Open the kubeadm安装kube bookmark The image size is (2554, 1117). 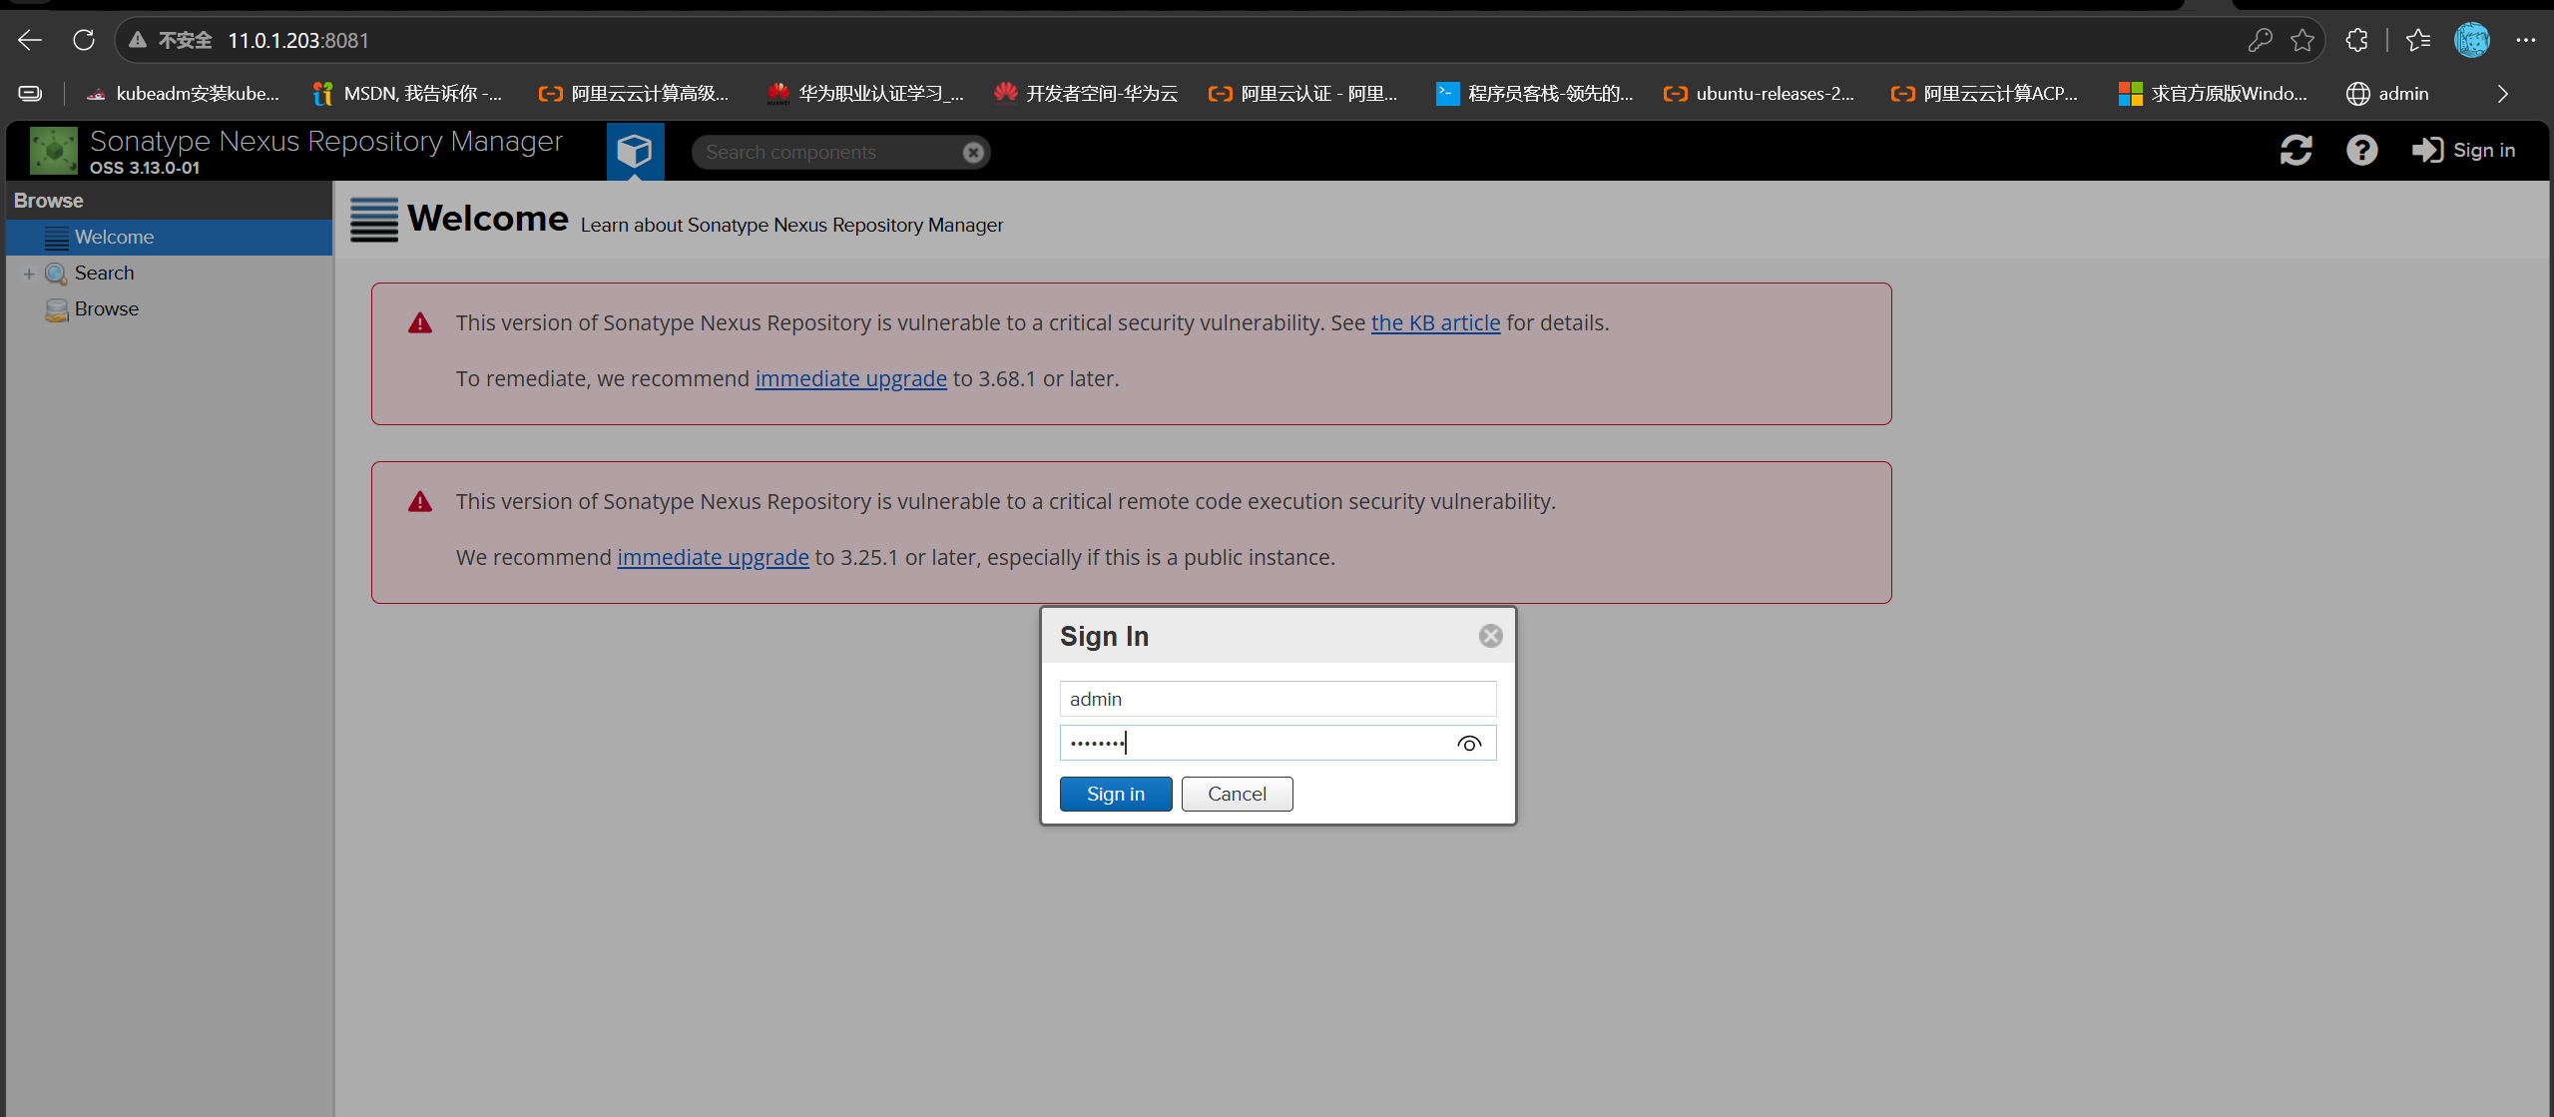[x=183, y=94]
